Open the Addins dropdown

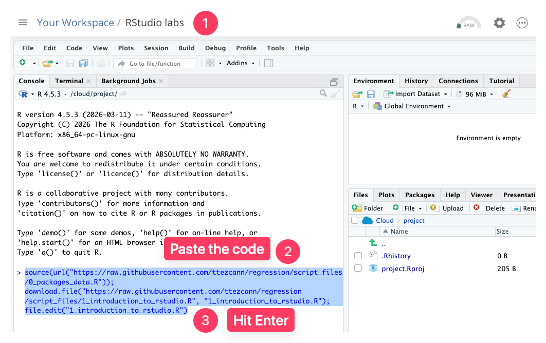(x=241, y=63)
